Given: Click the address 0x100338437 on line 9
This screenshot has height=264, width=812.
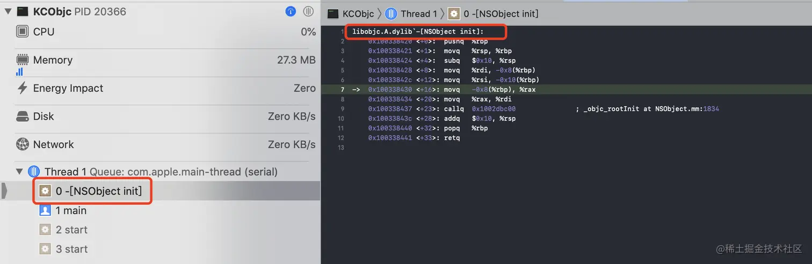Looking at the screenshot, I should [x=390, y=109].
